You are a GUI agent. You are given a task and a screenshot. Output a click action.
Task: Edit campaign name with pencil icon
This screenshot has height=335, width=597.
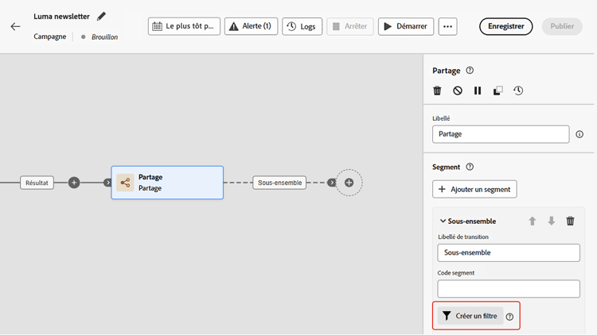click(x=101, y=17)
